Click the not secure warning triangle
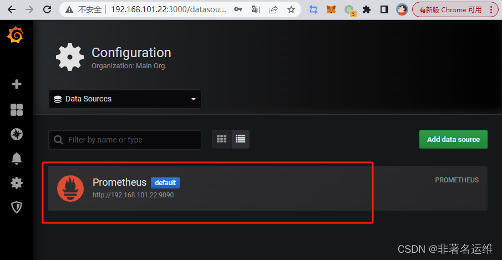 pos(69,9)
